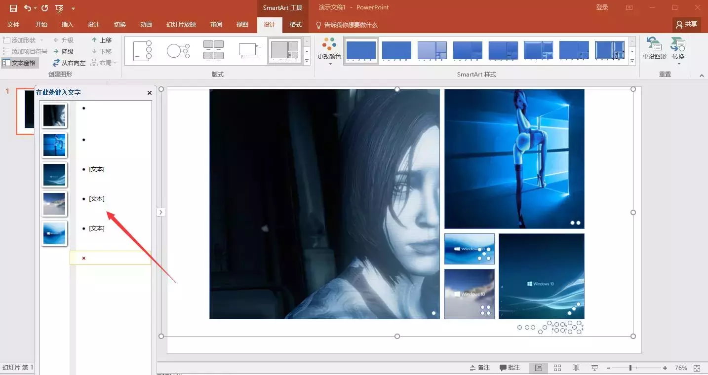The width and height of the screenshot is (708, 375).
Task: Switch to the 开始 tab
Action: [x=41, y=25]
